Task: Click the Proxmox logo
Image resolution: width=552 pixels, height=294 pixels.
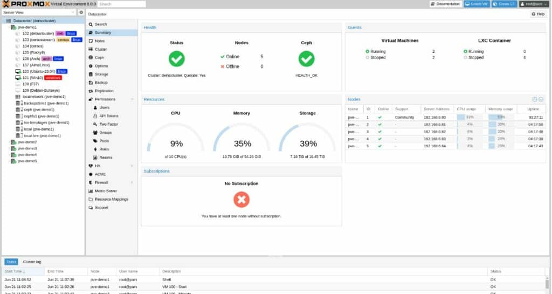Action: coord(26,4)
